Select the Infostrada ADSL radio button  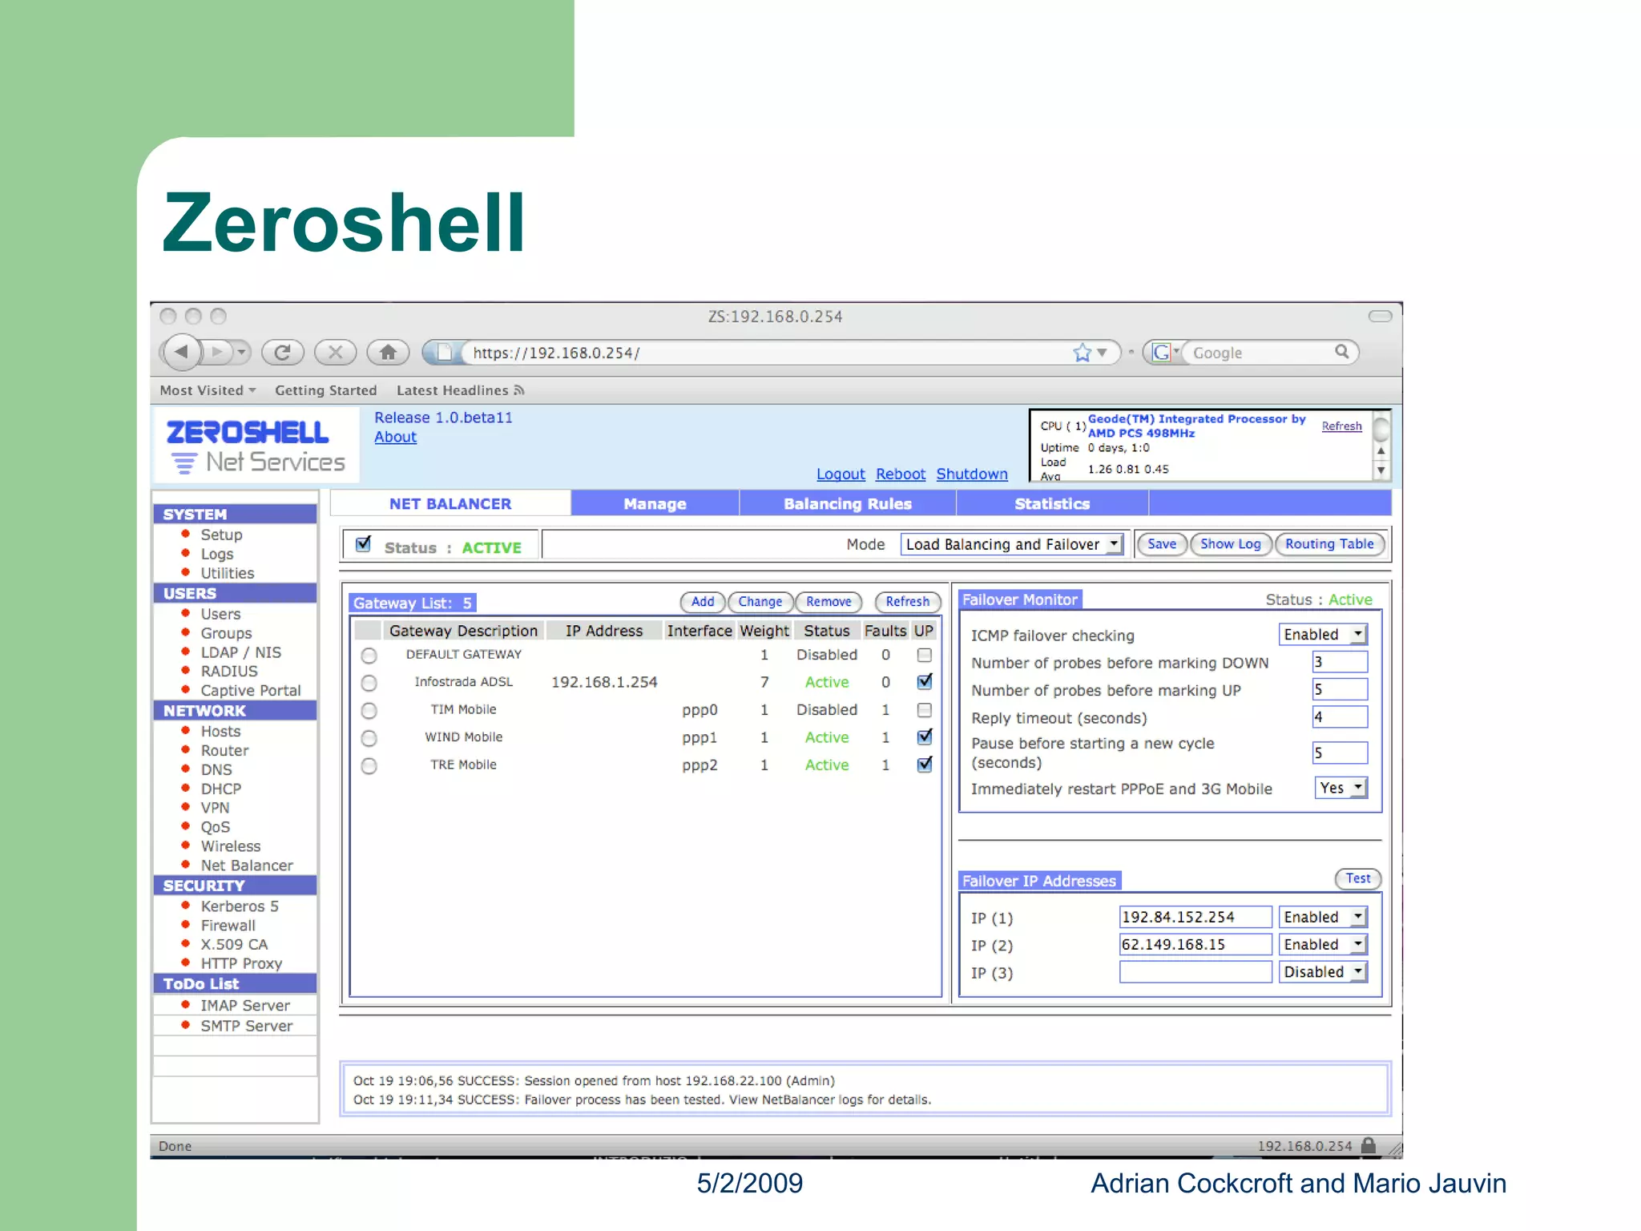pyautogui.click(x=369, y=683)
